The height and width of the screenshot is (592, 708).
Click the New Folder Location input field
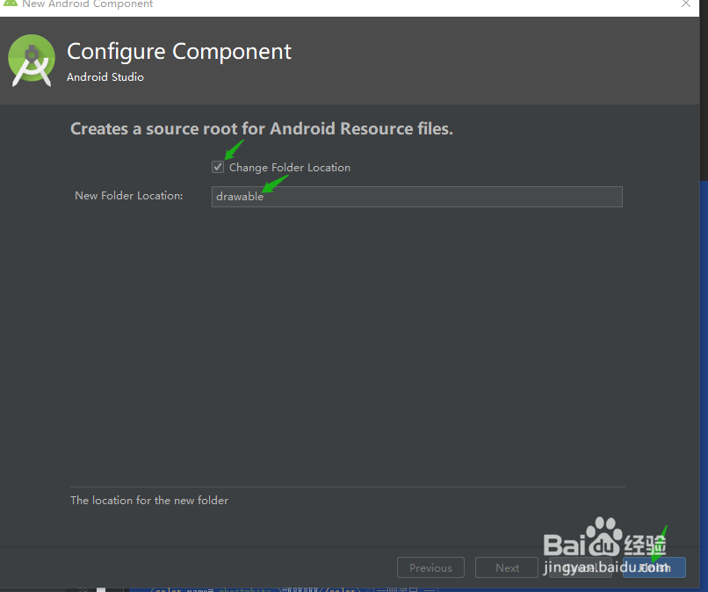[416, 197]
